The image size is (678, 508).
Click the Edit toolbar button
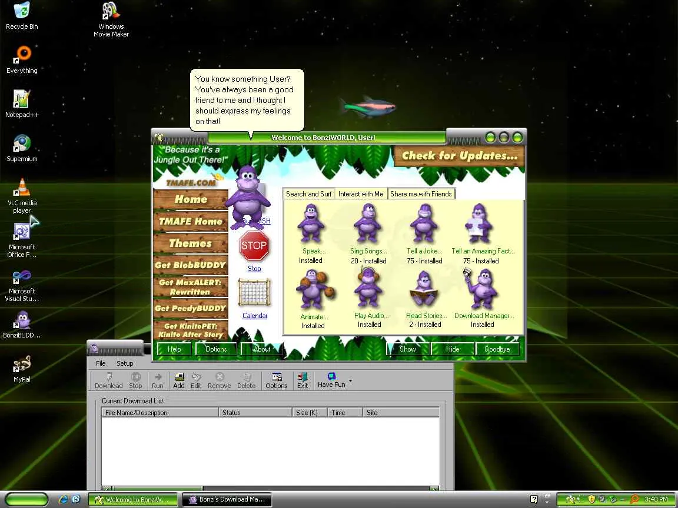tap(196, 380)
